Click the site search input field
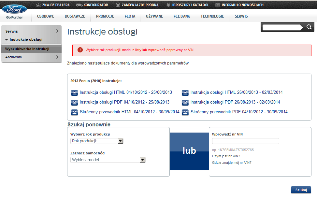317x199 pixels. pyautogui.click(x=282, y=27)
